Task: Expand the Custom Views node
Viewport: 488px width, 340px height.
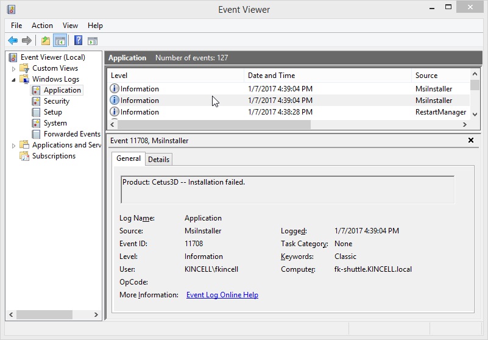Action: coord(13,69)
